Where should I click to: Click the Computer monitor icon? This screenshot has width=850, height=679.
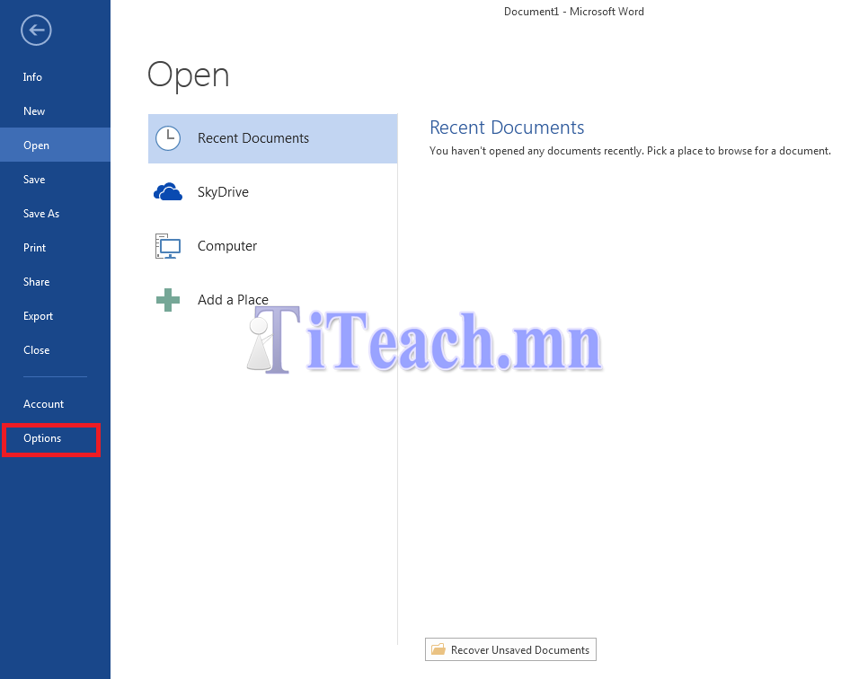tap(168, 246)
